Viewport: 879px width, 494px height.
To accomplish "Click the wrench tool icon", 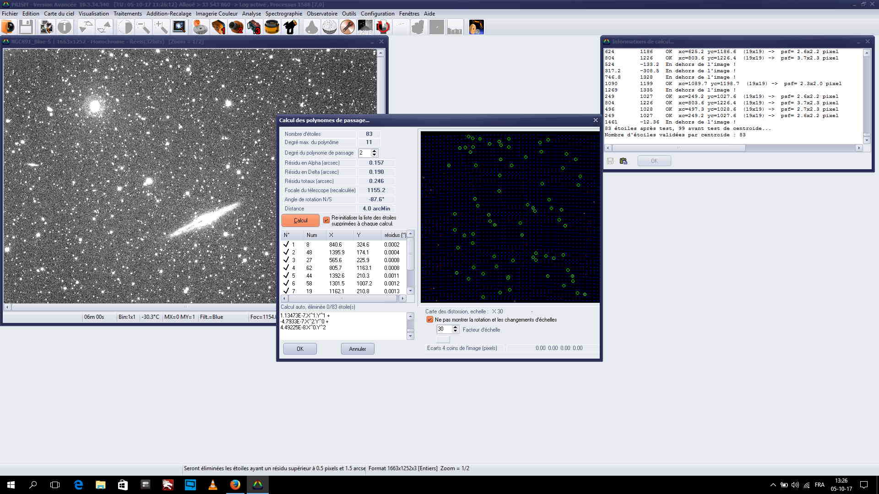I will point(347,27).
